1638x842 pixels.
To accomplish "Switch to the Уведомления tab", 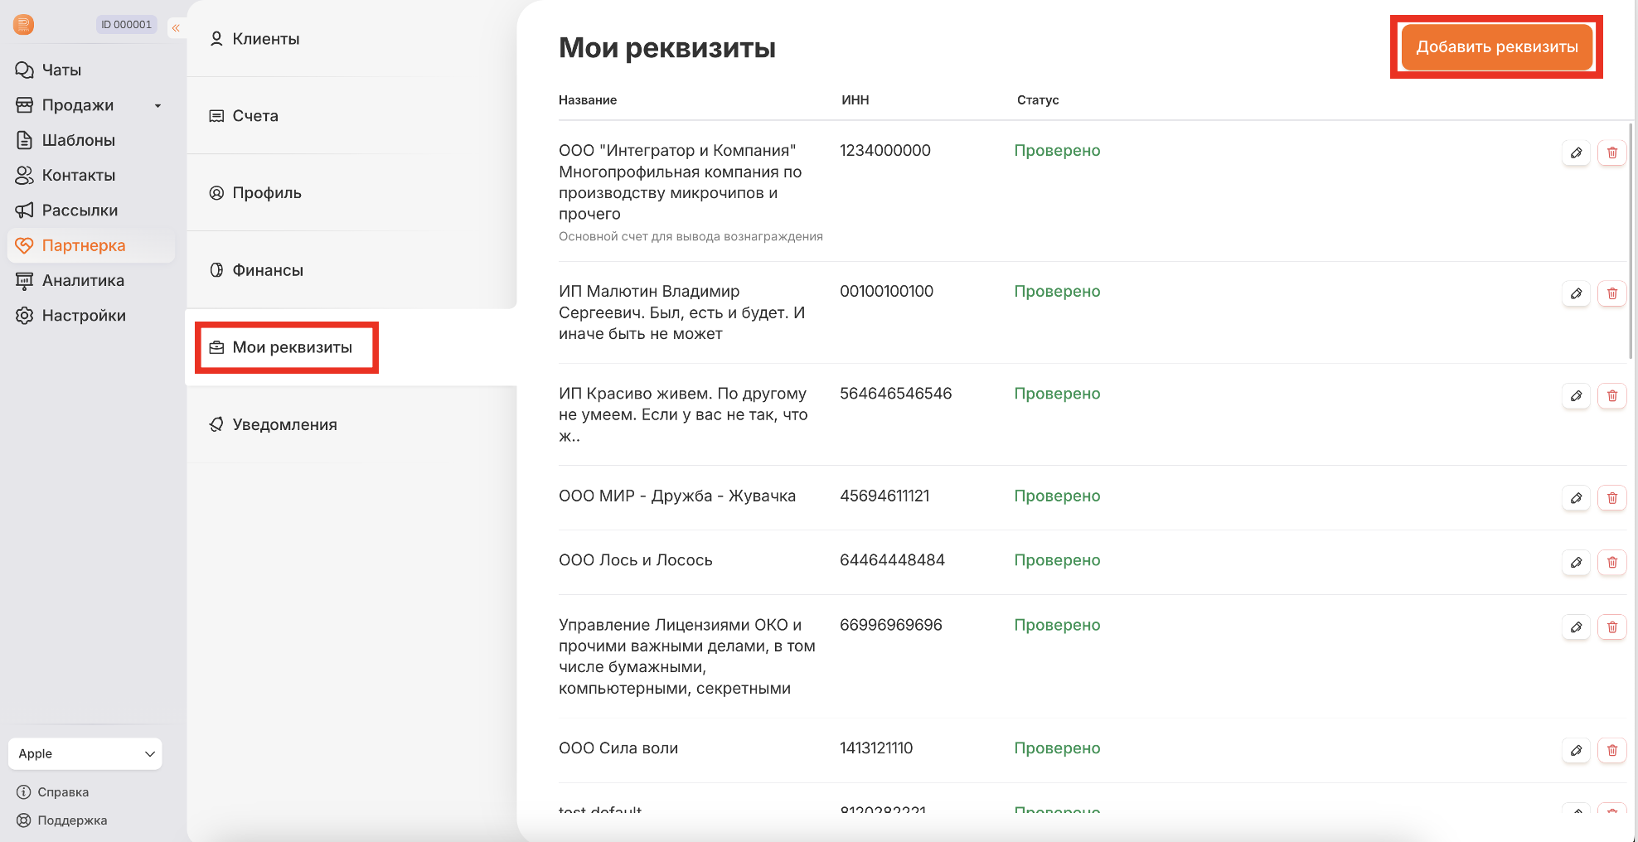I will (283, 424).
